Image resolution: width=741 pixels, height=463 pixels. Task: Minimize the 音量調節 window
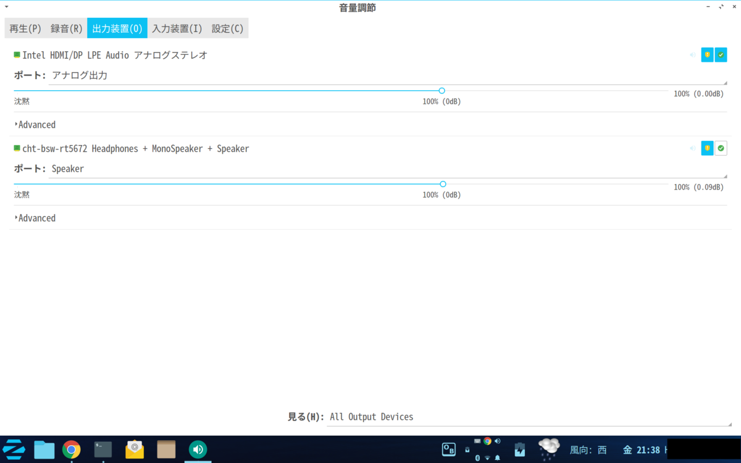709,6
